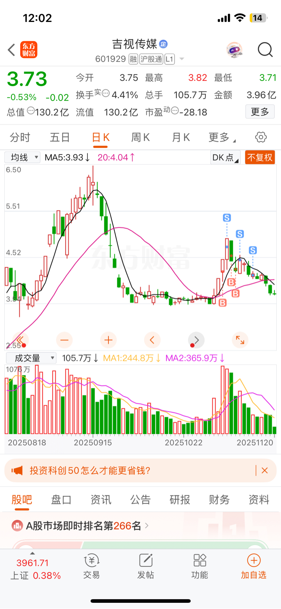Image resolution: width=281 pixels, height=609 pixels.
Task: Tap the 融 margin tag
Action: (x=133, y=59)
